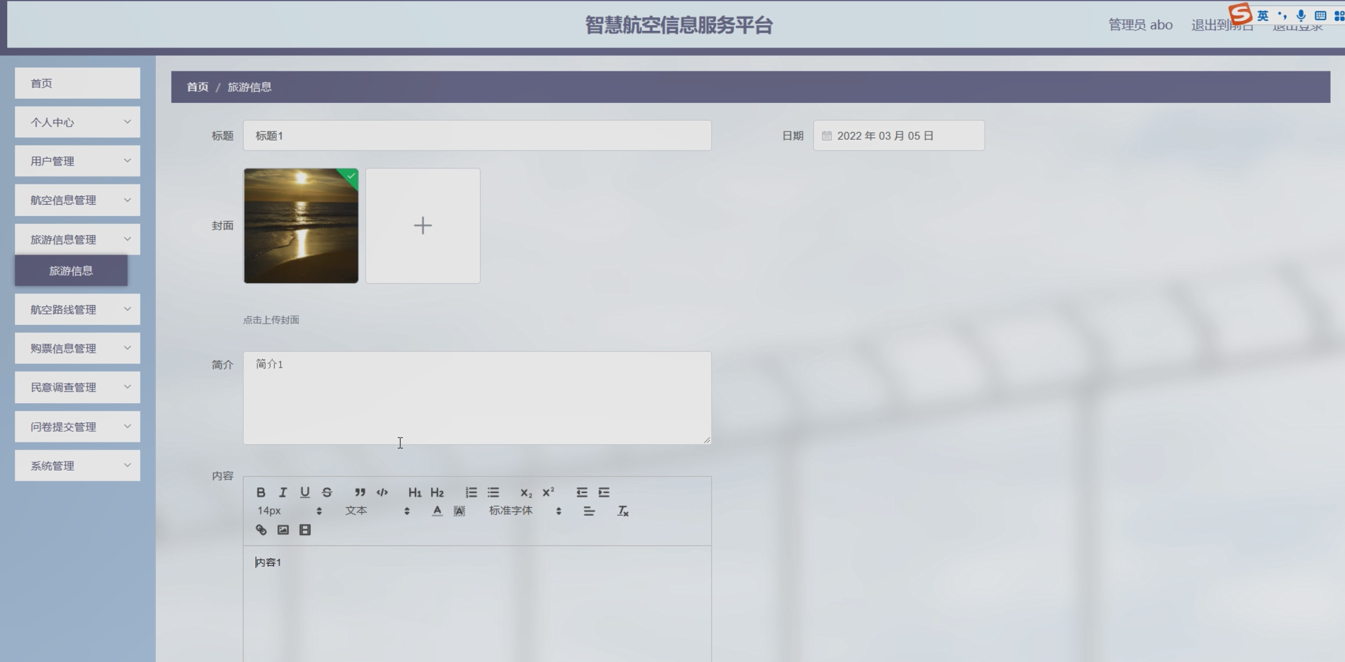Expand the 航空信息管理 sidebar menu
The width and height of the screenshot is (1345, 662).
(x=77, y=200)
